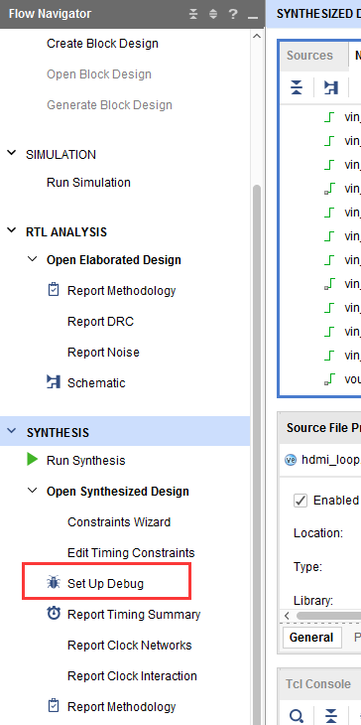Click the hdmi_loop file name
Screen dimensions: 361x725
[330, 460]
